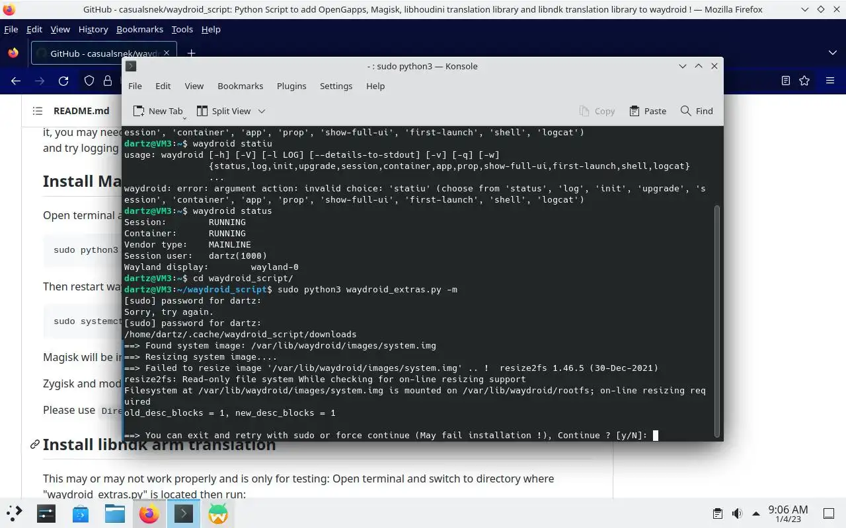Open the Firefox hamburger application menu
The height and width of the screenshot is (528, 846).
point(830,81)
